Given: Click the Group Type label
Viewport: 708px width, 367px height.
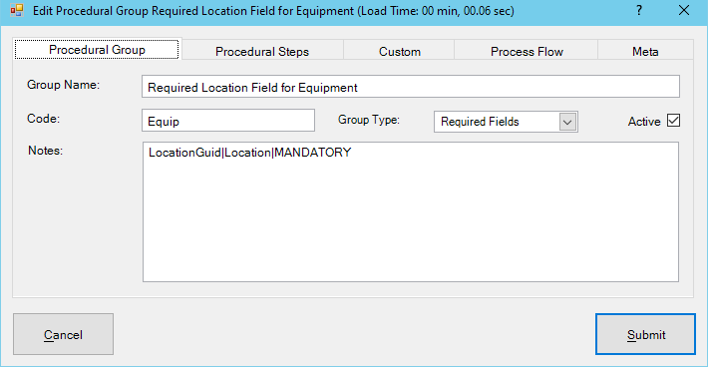Looking at the screenshot, I should pyautogui.click(x=369, y=120).
